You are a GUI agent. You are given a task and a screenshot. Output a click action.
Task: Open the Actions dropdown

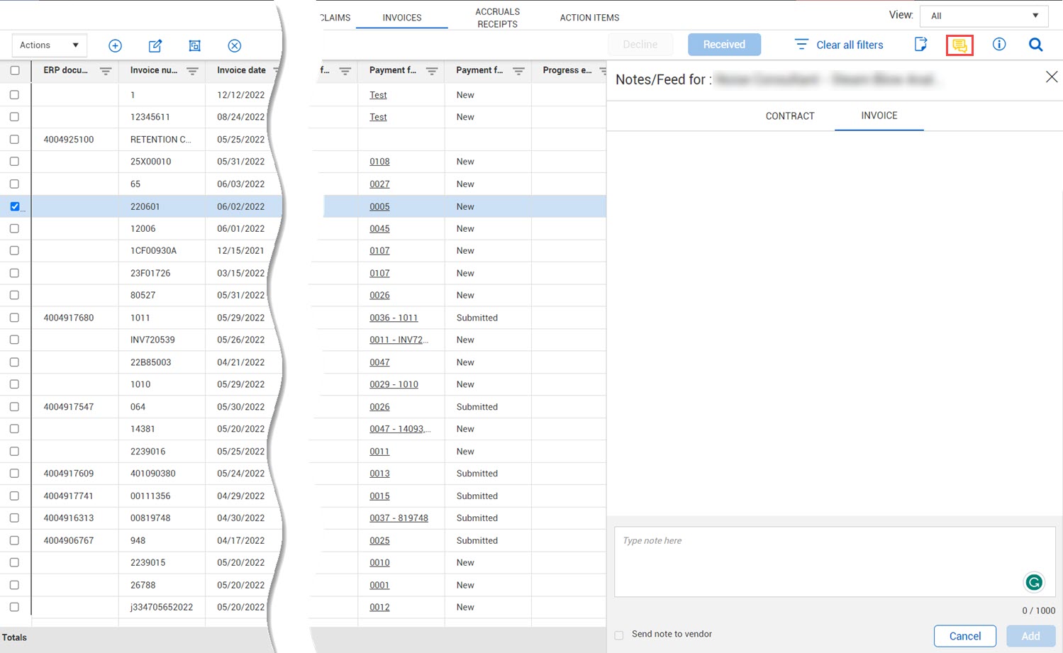click(50, 45)
